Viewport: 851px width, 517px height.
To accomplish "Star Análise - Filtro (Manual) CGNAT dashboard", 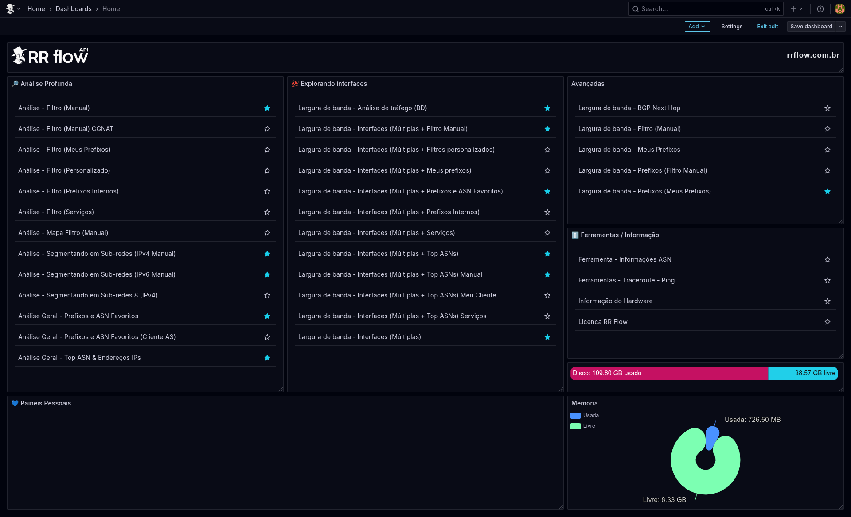I will 267,129.
